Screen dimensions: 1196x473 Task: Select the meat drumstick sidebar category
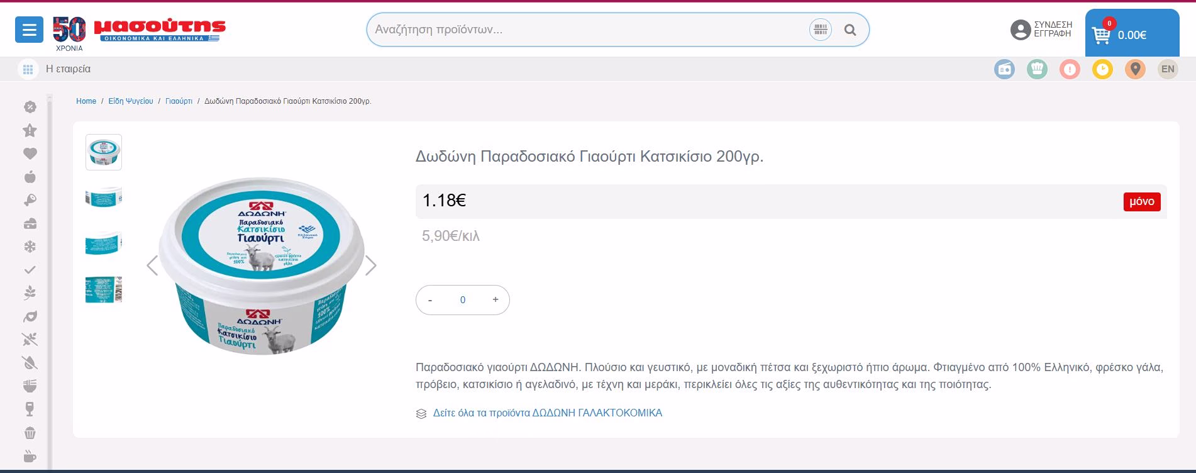[x=30, y=200]
